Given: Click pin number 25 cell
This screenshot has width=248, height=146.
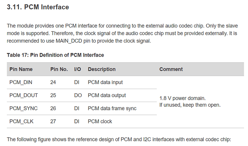Looking at the screenshot, I should (x=53, y=96).
